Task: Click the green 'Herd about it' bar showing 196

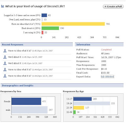Action: coord(50,28)
